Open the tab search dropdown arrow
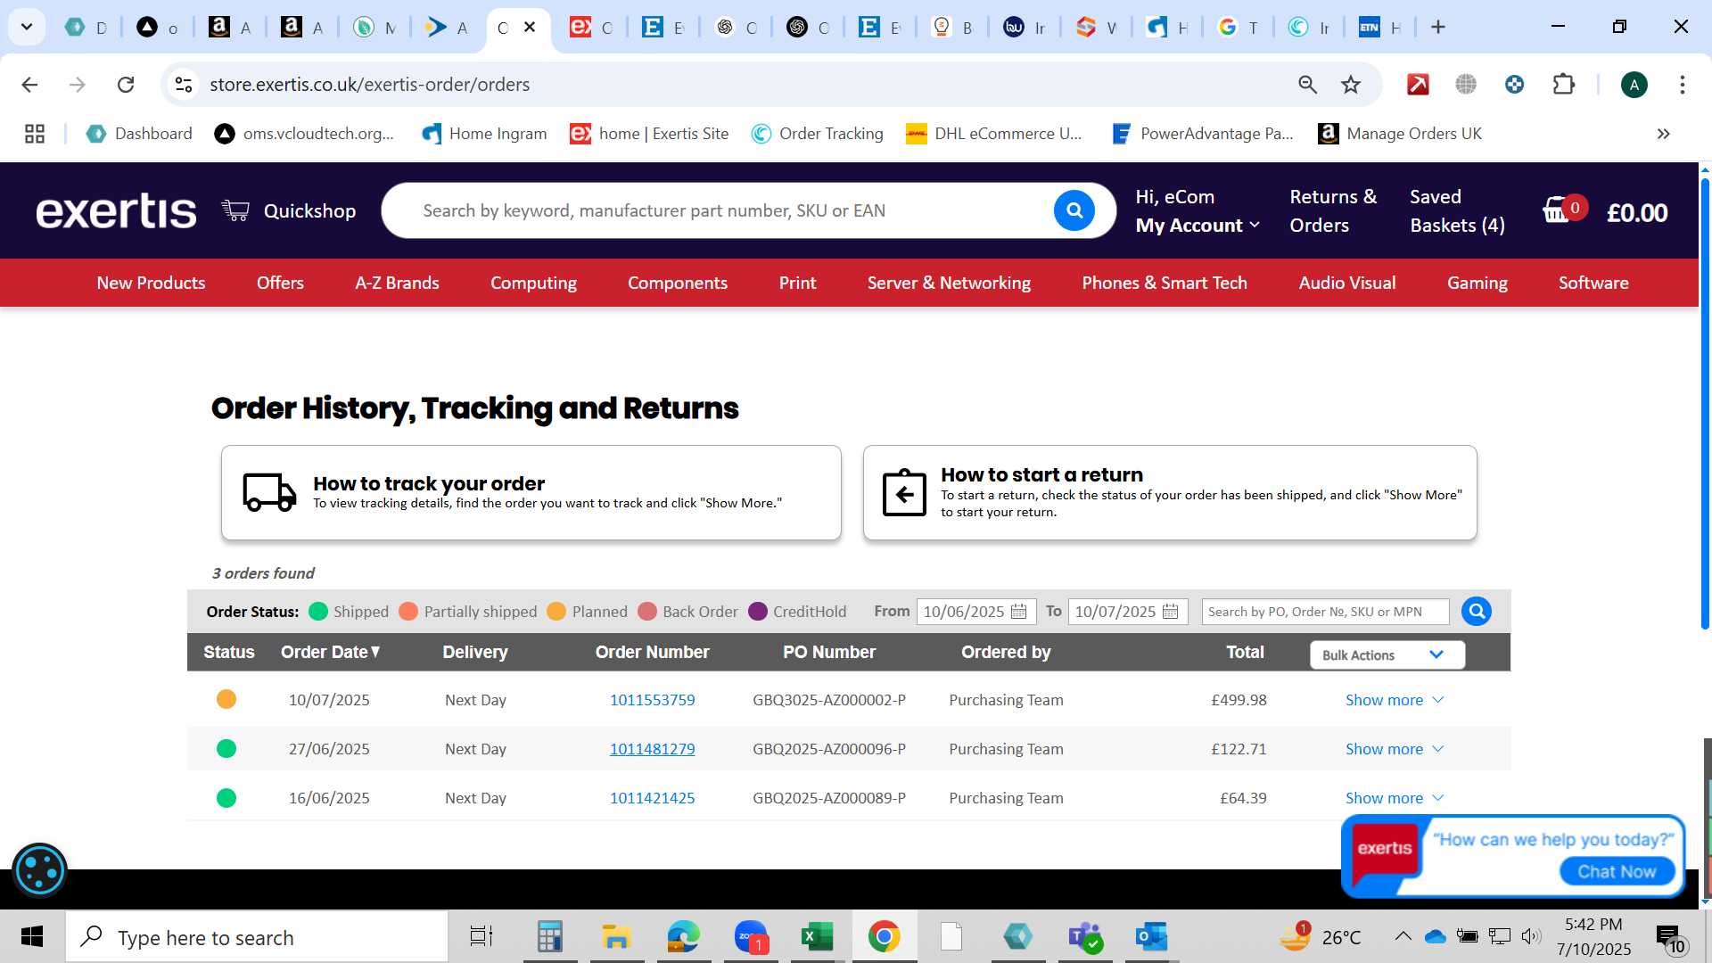This screenshot has width=1712, height=963. tap(27, 27)
